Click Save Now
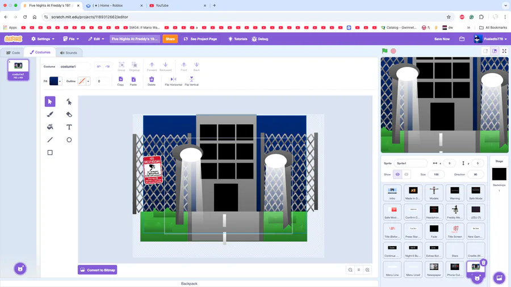This screenshot has width=511, height=287. (442, 39)
